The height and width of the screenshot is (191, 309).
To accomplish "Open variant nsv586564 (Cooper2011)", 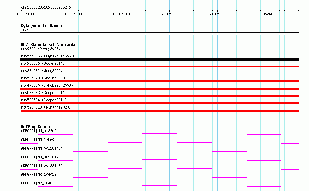I will click(44, 100).
